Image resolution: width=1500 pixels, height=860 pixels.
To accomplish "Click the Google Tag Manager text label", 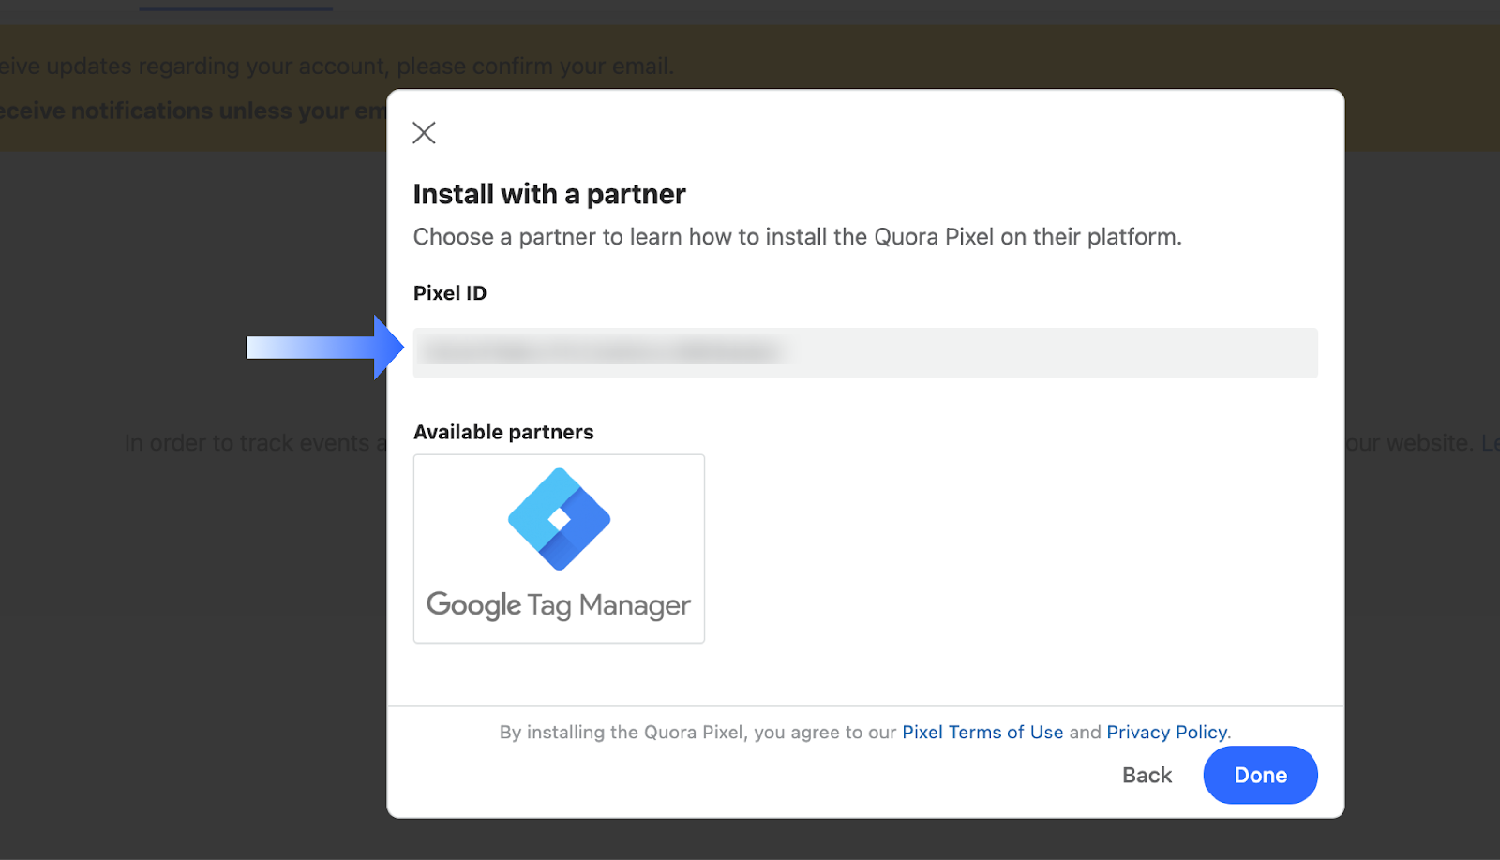I will 558,605.
